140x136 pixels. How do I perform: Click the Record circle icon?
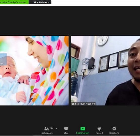(x=99, y=129)
